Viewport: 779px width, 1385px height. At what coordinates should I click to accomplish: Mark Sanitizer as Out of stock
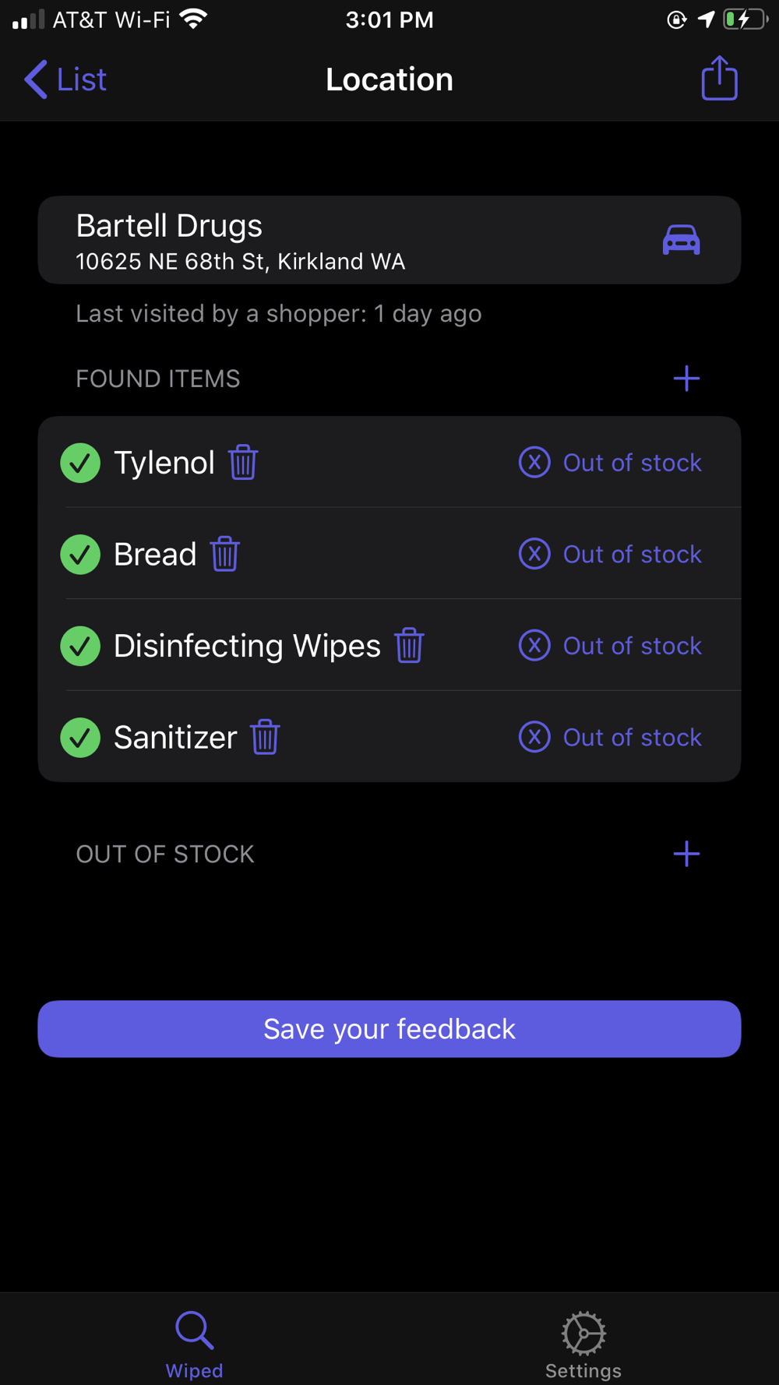(611, 737)
